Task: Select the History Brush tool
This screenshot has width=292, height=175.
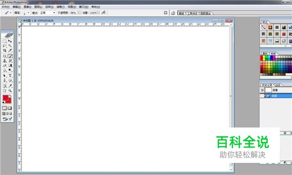Action: click(x=10, y=61)
